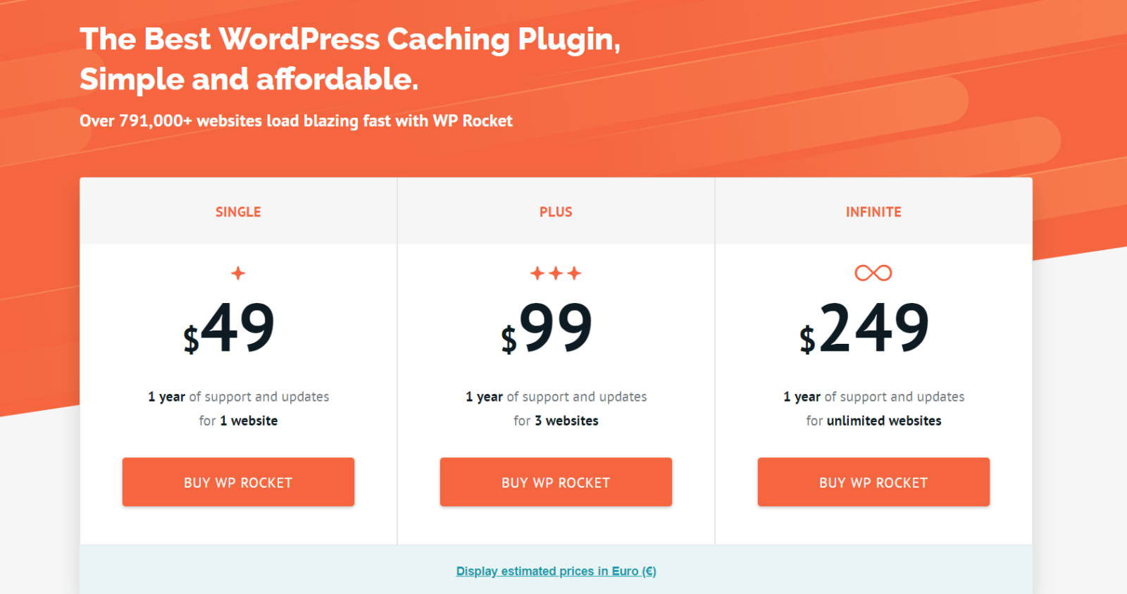The height and width of the screenshot is (594, 1127).
Task: Click the $99 price figure
Action: (x=547, y=328)
